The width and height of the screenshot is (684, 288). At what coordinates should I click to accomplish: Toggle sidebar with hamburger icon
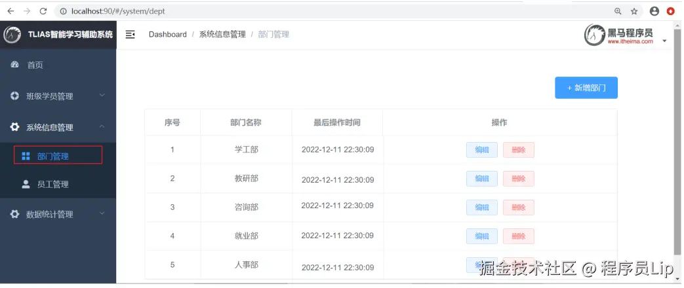pyautogui.click(x=130, y=35)
